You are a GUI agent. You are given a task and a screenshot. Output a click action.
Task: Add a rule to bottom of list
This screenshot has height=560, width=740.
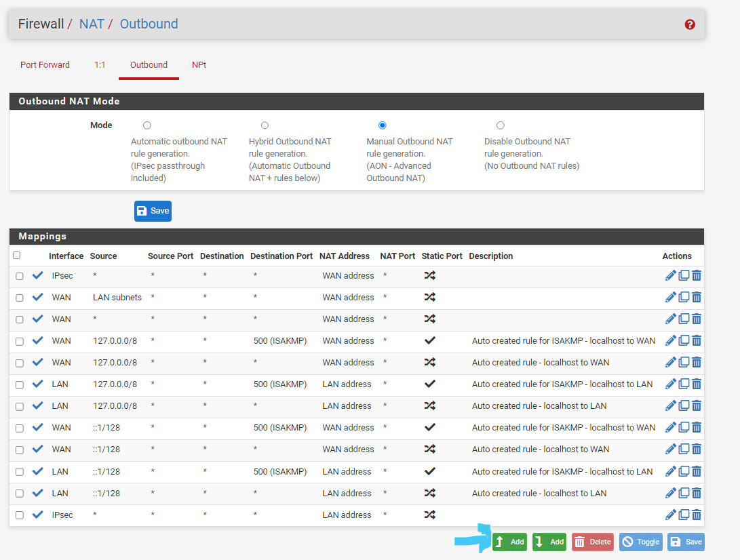coord(549,542)
